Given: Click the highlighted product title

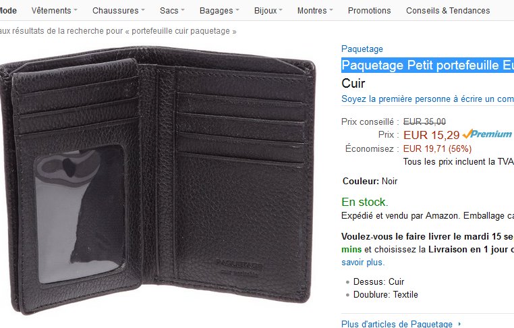Looking at the screenshot, I should [428, 65].
